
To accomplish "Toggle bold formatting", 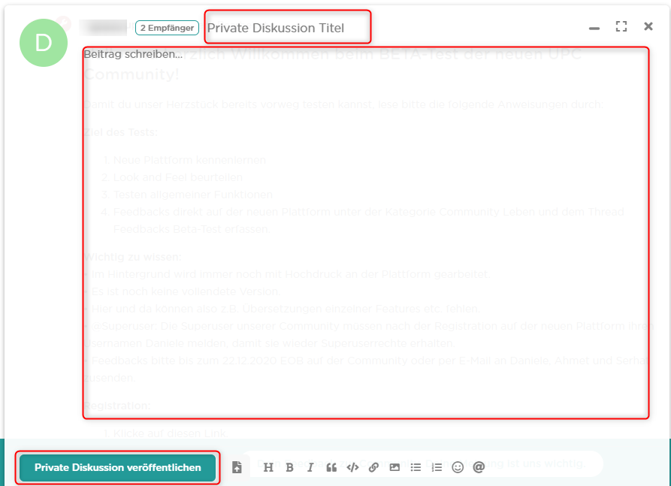I will (x=289, y=467).
